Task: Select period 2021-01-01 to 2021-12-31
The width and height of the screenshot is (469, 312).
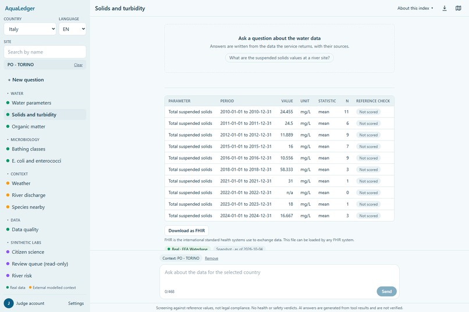Action: [x=246, y=181]
